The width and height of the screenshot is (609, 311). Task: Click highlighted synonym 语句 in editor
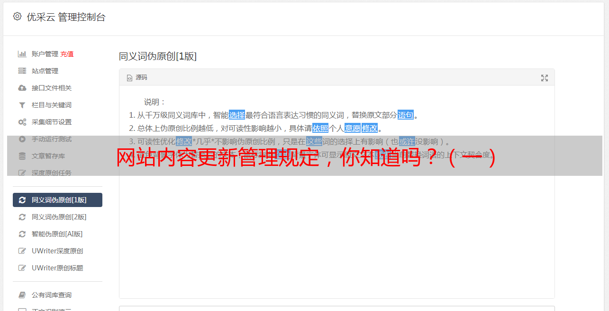click(x=406, y=115)
